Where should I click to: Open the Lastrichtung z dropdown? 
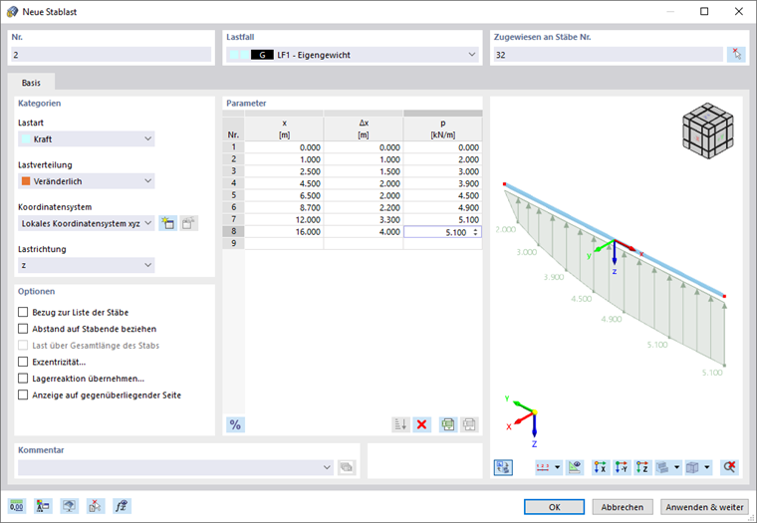tap(87, 265)
